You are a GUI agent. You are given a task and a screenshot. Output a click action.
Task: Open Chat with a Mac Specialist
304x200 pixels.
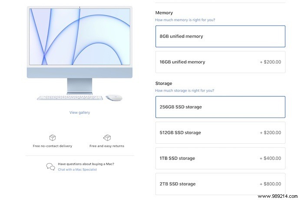click(77, 170)
